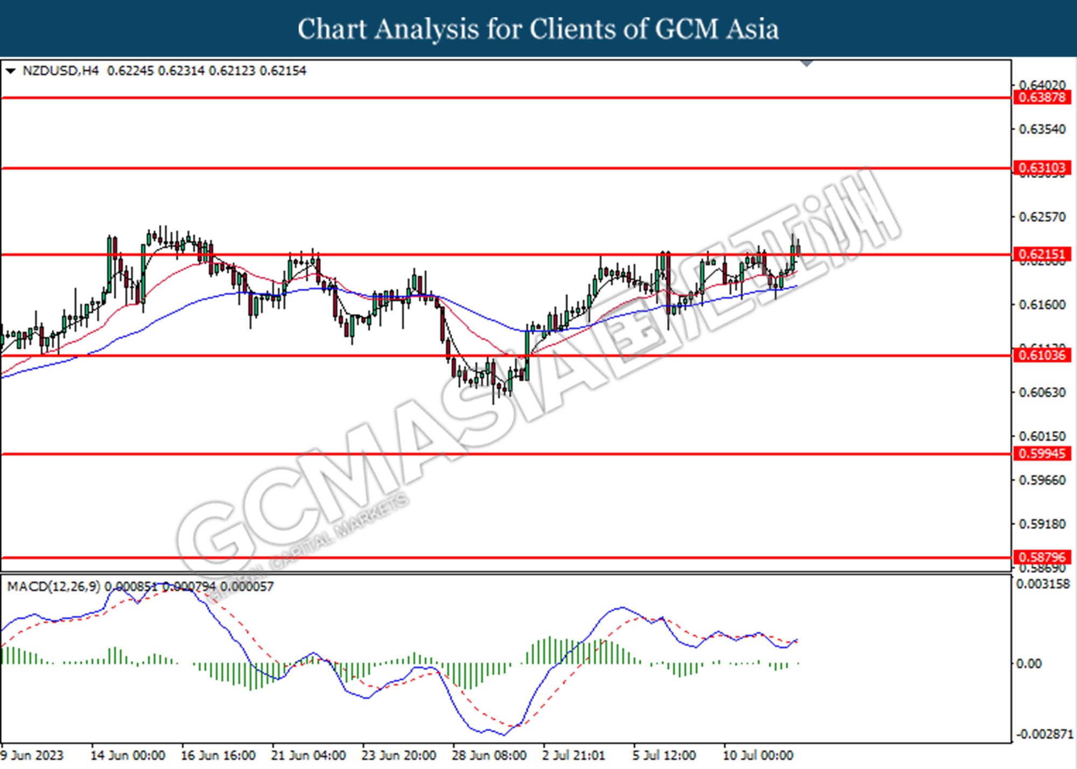The width and height of the screenshot is (1077, 769).
Task: Click the 0.60150 price scale value
Action: 1042,436
